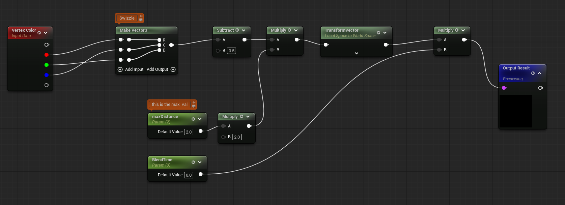
Task: Select the red channel pin of Vertex Color
Action: [47, 55]
